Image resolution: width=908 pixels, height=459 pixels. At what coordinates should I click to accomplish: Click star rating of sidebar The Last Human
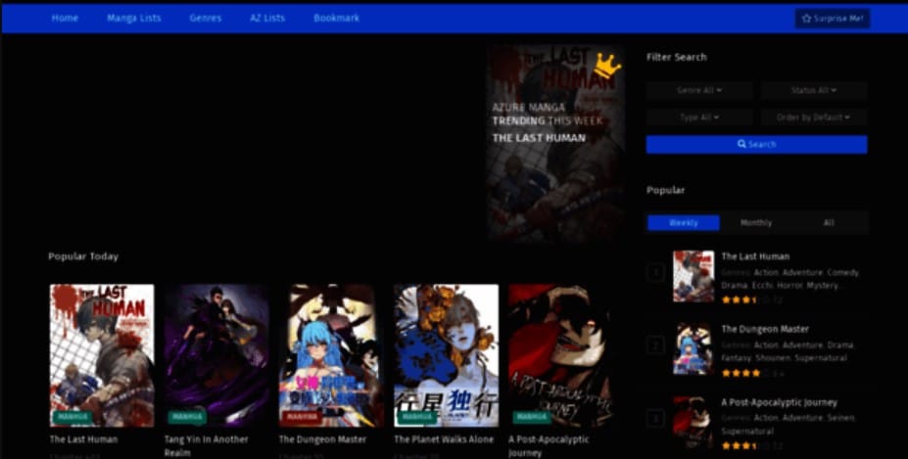747,299
